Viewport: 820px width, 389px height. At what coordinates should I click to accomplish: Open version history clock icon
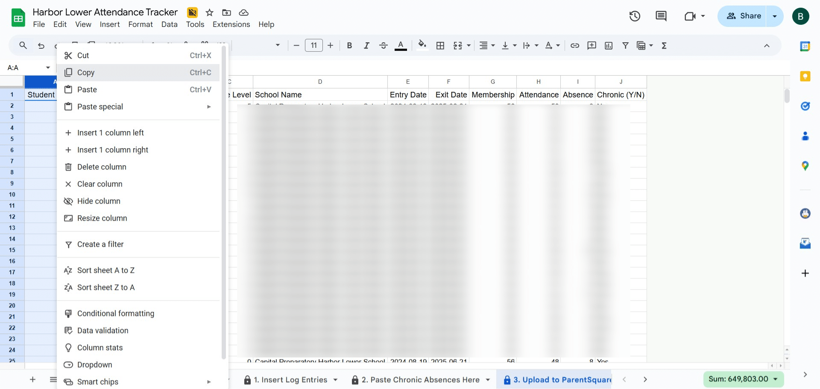click(x=635, y=16)
